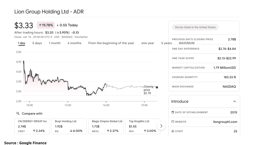Collapse the Introduce section chevron
The image size is (253, 145).
(235, 101)
